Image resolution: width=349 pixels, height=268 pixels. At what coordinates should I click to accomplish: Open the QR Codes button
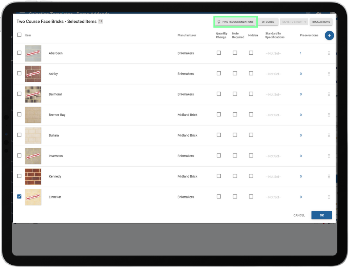tap(268, 22)
